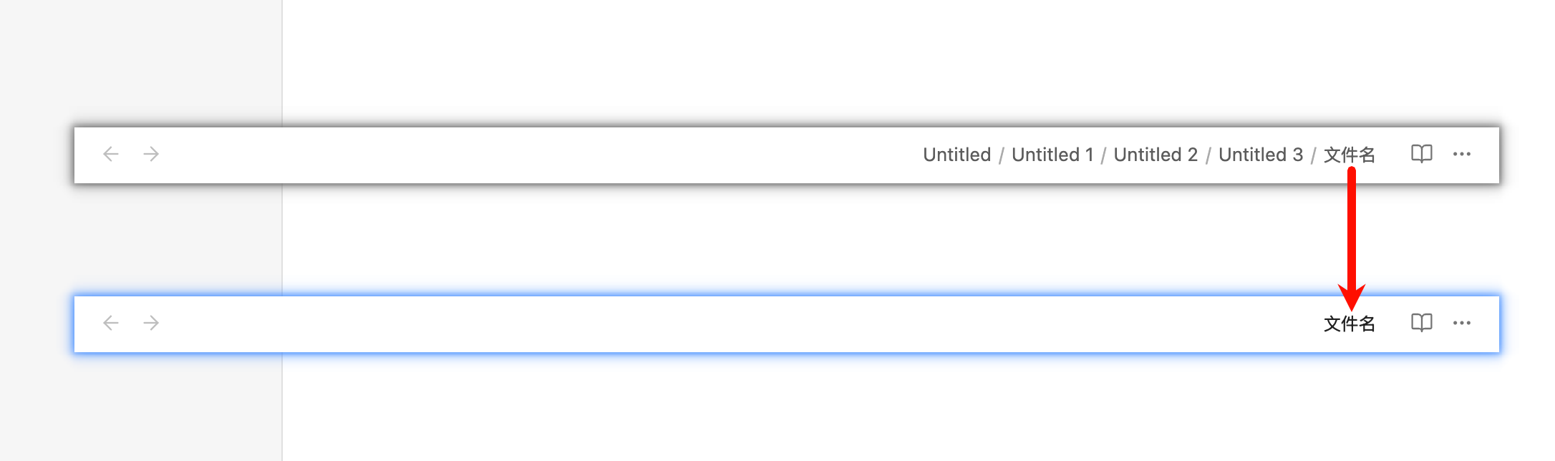
Task: Open the "Untitled 1" breadcrumb folder
Action: pos(1052,155)
